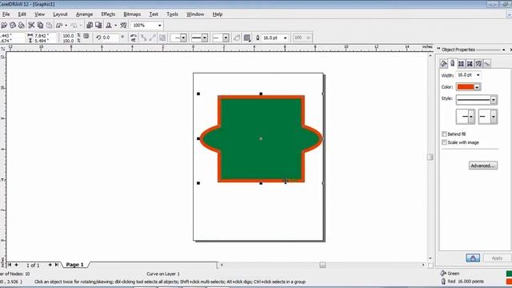Open the Curve tab icon in Object Properties
512x288 pixels.
click(x=487, y=63)
